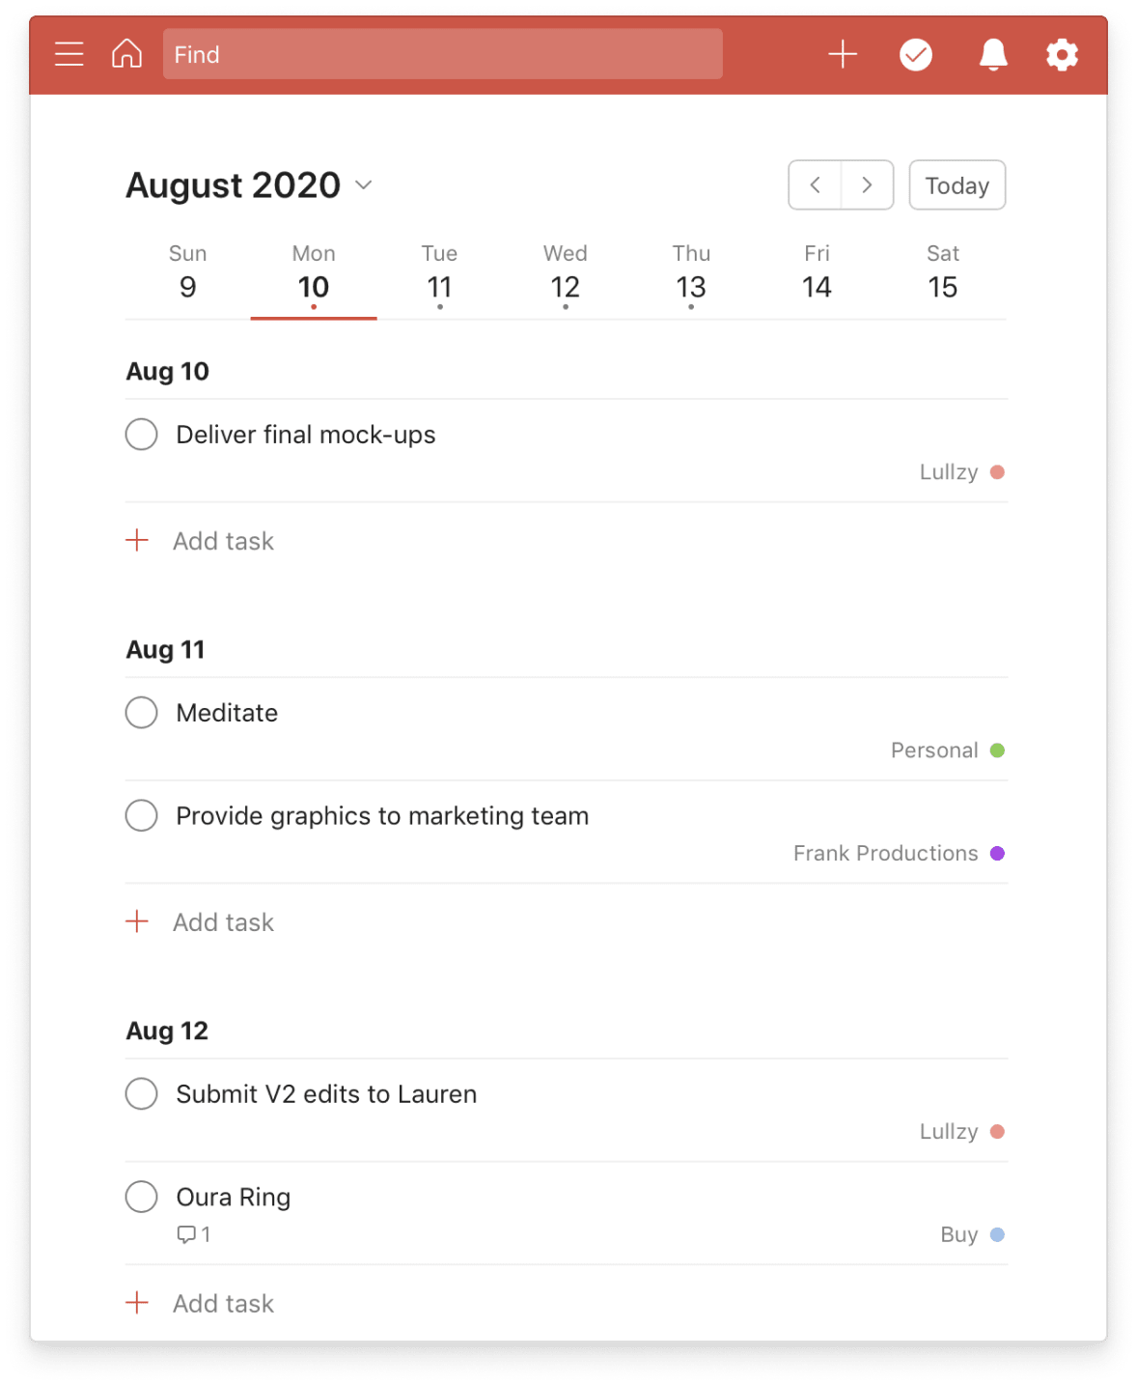
Task: Go to the previous week with the left arrow
Action: click(x=816, y=184)
